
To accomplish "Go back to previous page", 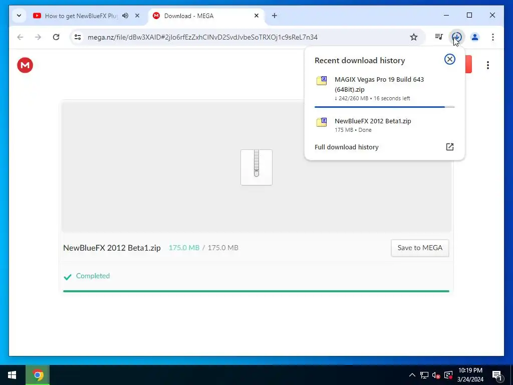I will [x=20, y=37].
